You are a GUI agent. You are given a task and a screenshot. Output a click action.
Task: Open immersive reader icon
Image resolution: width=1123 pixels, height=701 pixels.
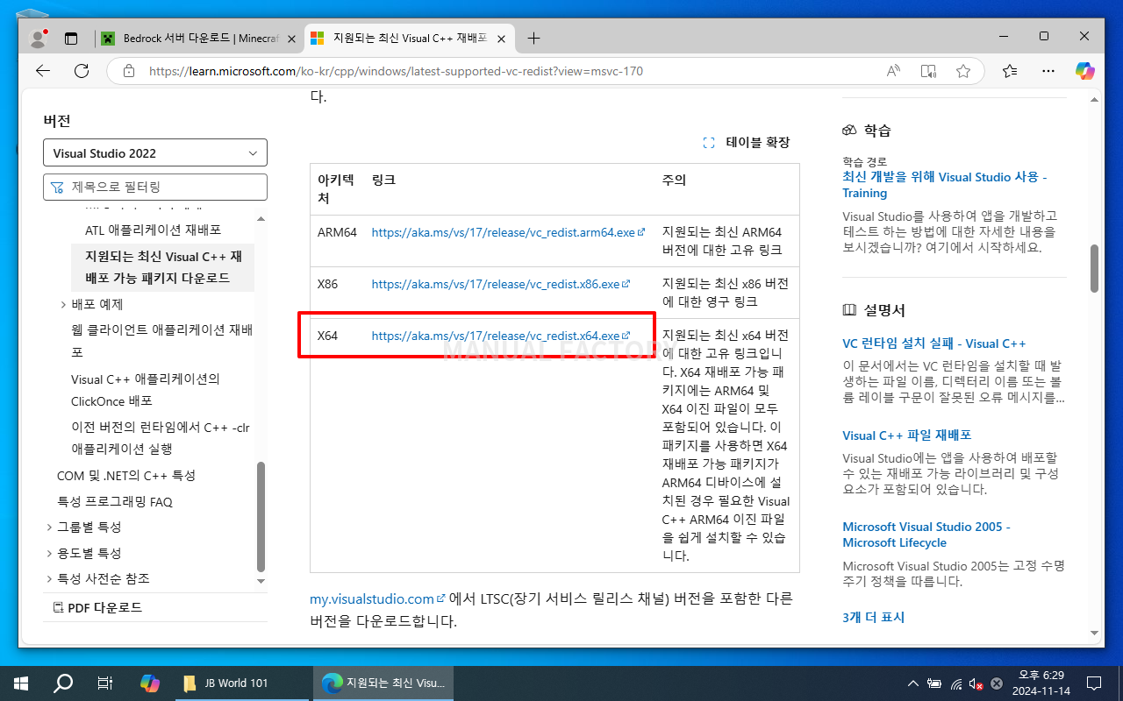click(x=928, y=71)
